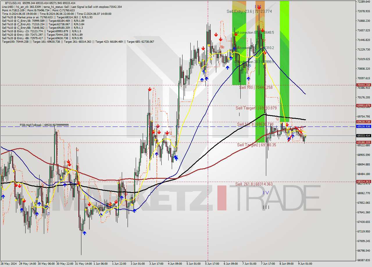Click the '9 Jun 01:00' time label
This screenshot has height=267, width=372.
coord(305,264)
